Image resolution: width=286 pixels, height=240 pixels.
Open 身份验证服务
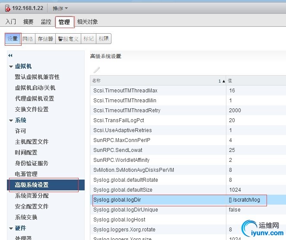[32, 163]
